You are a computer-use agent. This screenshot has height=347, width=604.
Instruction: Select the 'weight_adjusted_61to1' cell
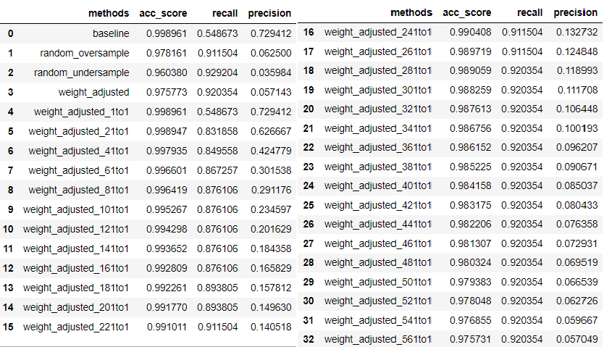79,171
